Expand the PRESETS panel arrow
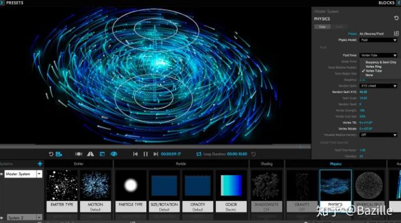401x223 pixels. click(x=2, y=2)
